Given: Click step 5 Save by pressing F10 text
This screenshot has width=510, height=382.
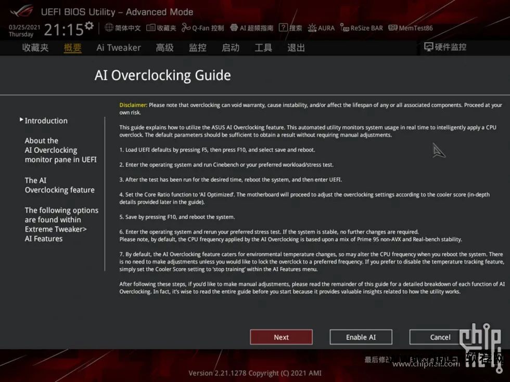Looking at the screenshot, I should [x=177, y=217].
